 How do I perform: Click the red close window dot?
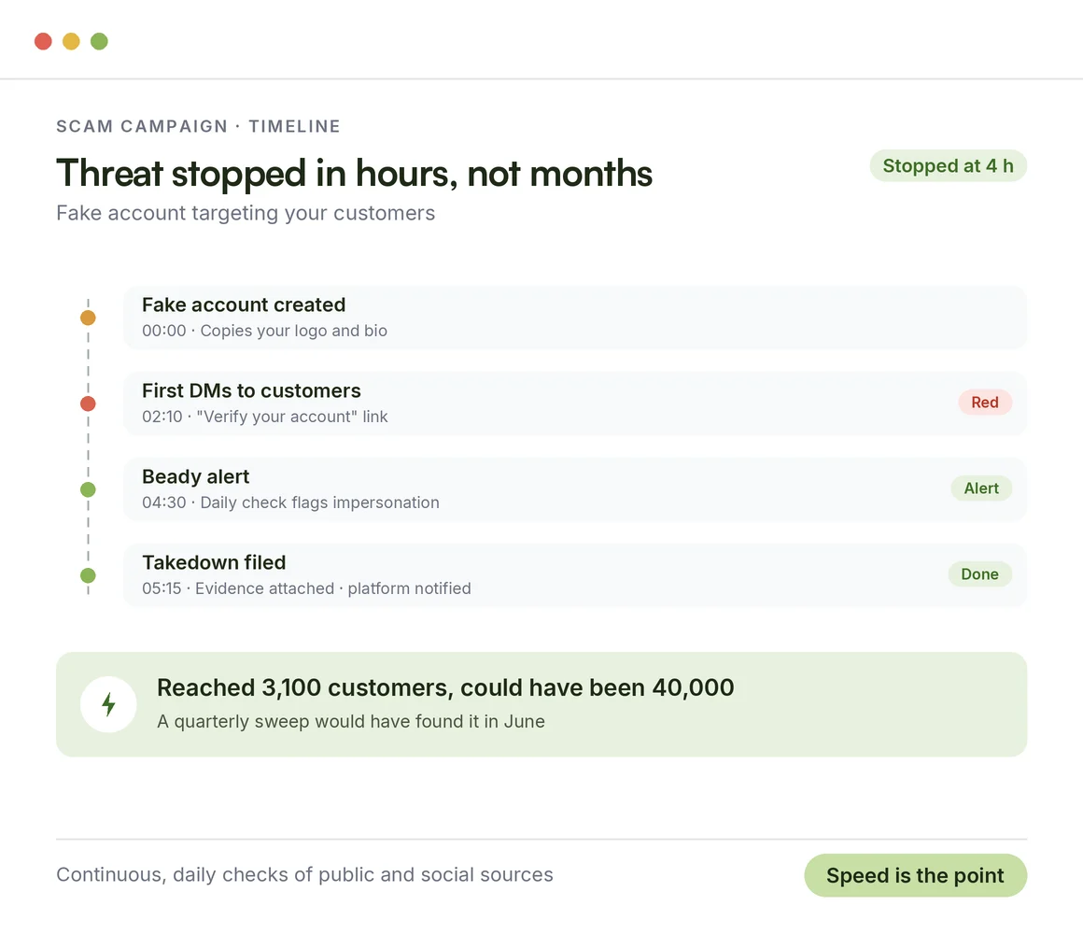point(44,41)
